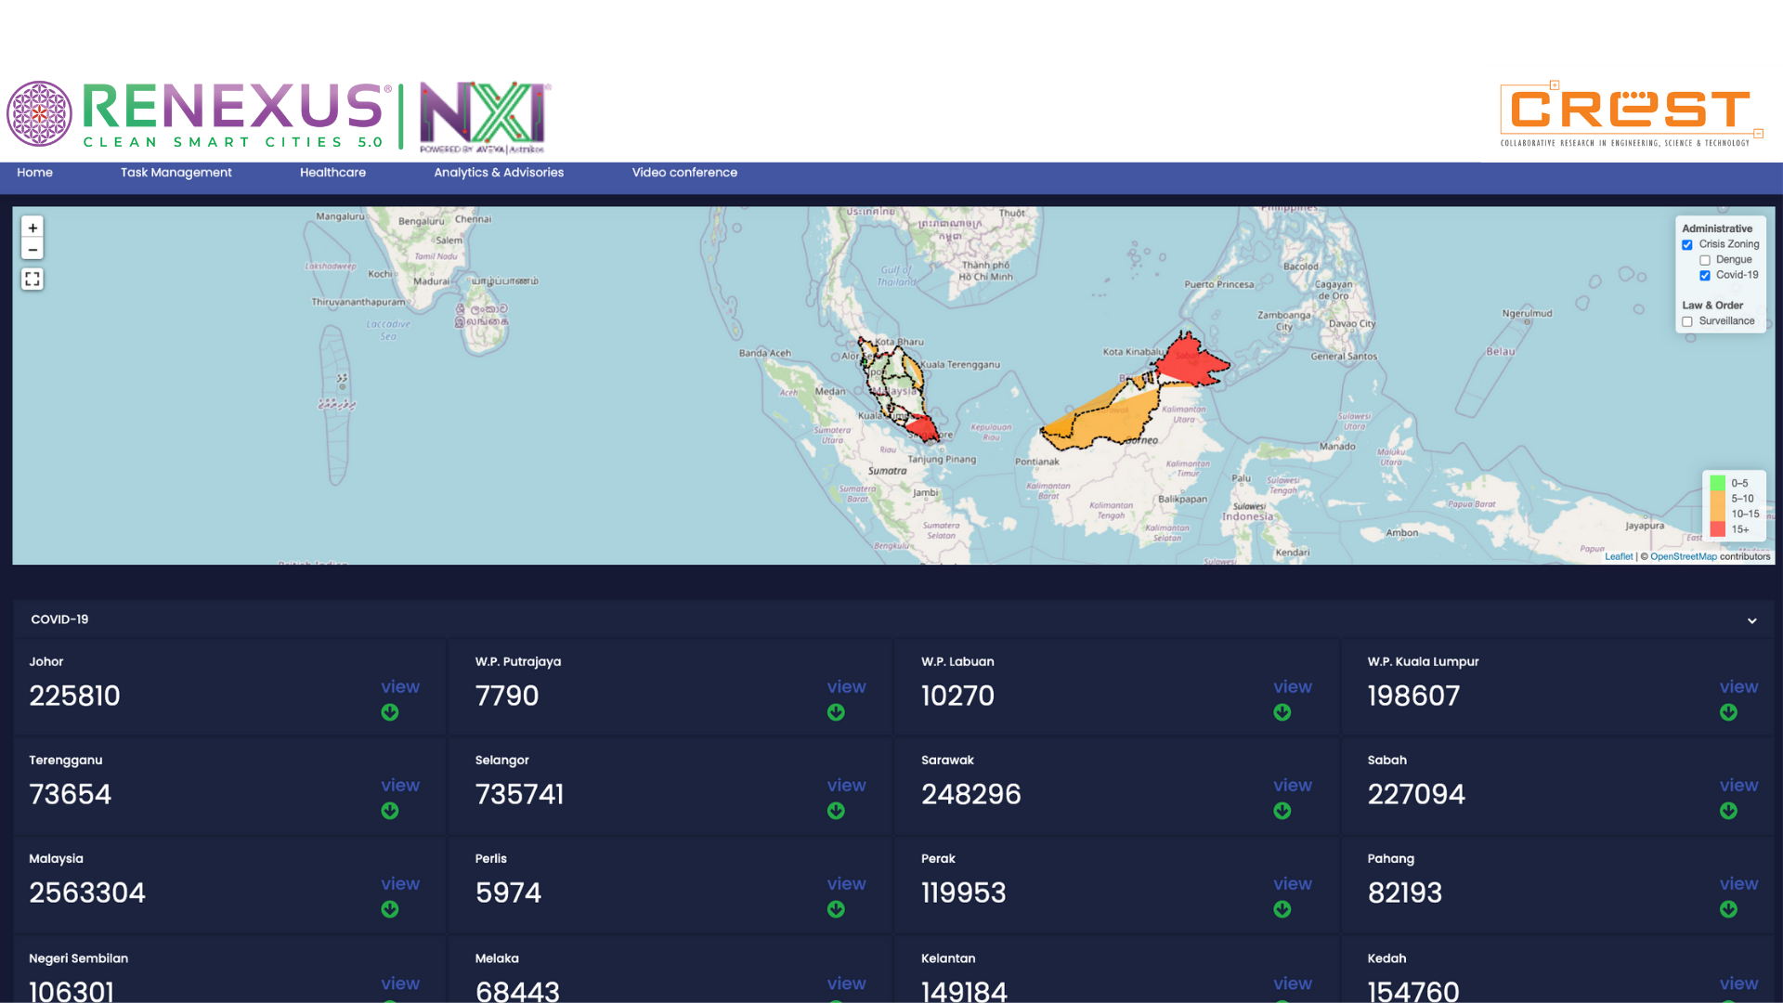Toggle fullscreen map view icon
1783x1003 pixels.
click(x=33, y=280)
